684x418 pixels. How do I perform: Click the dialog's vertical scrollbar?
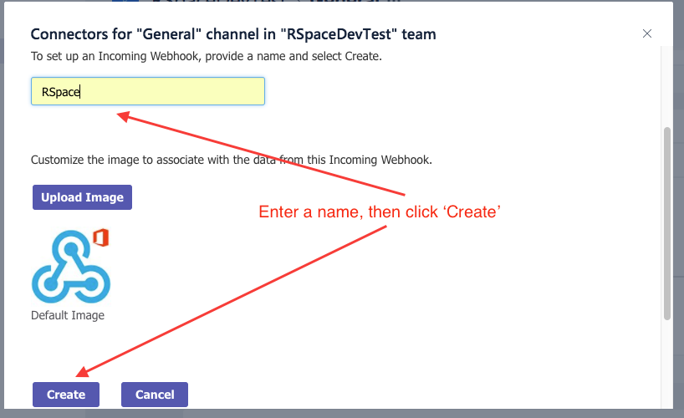[x=666, y=223]
